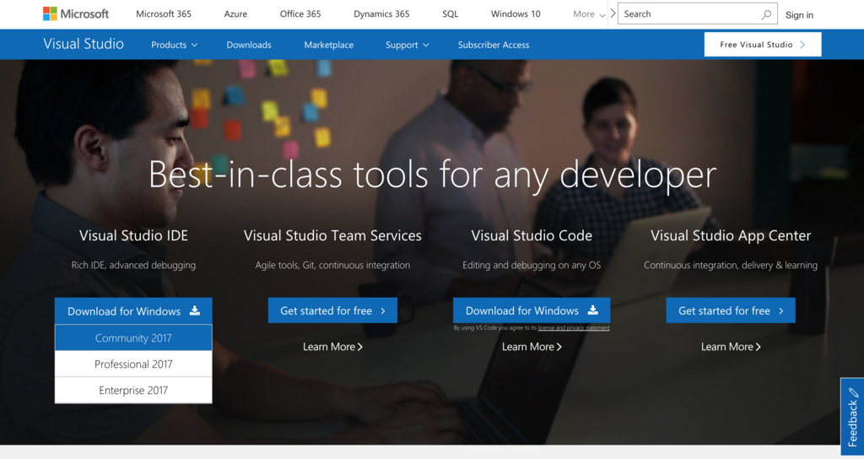The width and height of the screenshot is (864, 459).
Task: Open the Windows 10 link
Action: point(516,13)
